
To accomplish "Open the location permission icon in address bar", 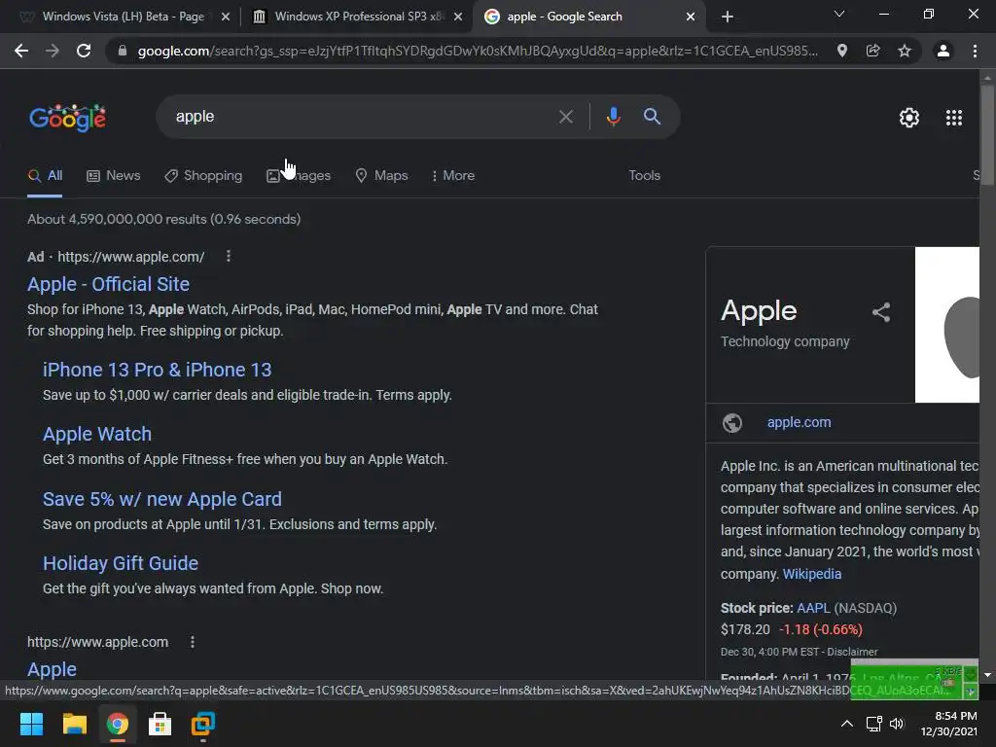I will [x=842, y=51].
